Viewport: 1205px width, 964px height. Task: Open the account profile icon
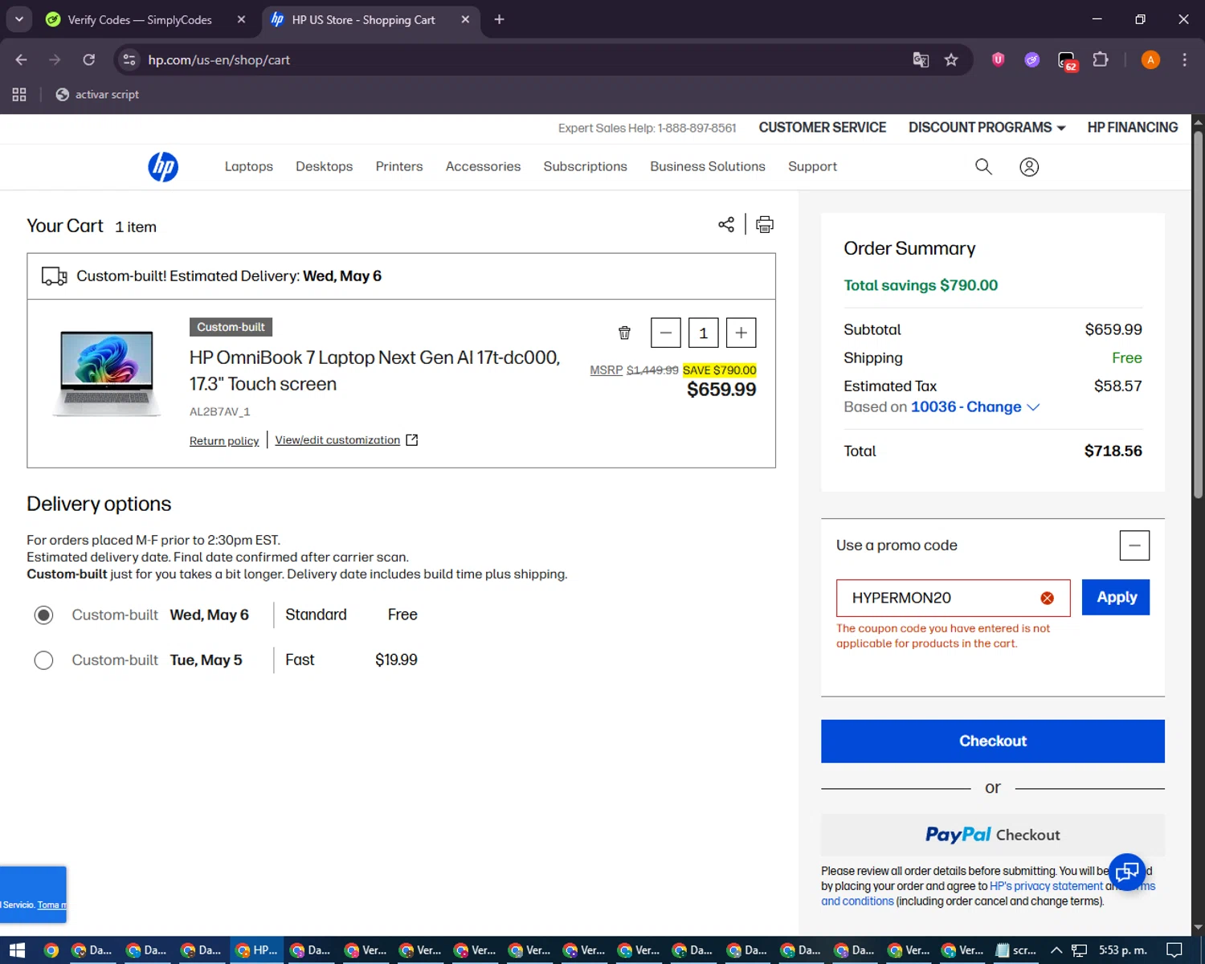tap(1029, 166)
